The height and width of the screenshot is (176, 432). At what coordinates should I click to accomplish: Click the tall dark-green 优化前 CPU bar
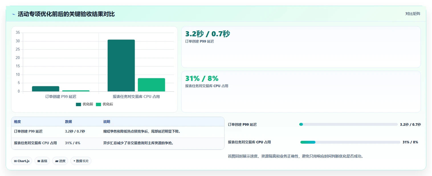(x=121, y=66)
